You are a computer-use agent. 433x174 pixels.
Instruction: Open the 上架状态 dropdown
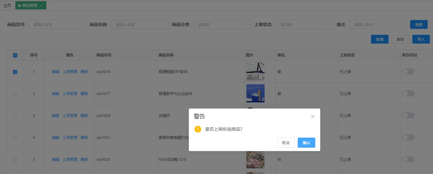(304, 24)
